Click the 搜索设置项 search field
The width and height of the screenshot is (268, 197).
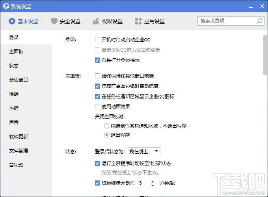tap(231, 21)
